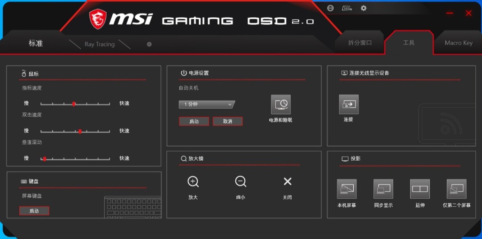Select 本机屏幕 PC screen only projection icon
482x239 pixels.
[x=347, y=189]
